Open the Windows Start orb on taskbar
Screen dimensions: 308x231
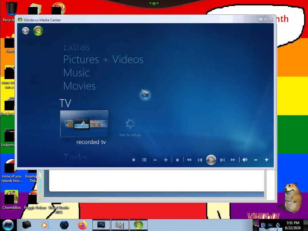coord(8,225)
